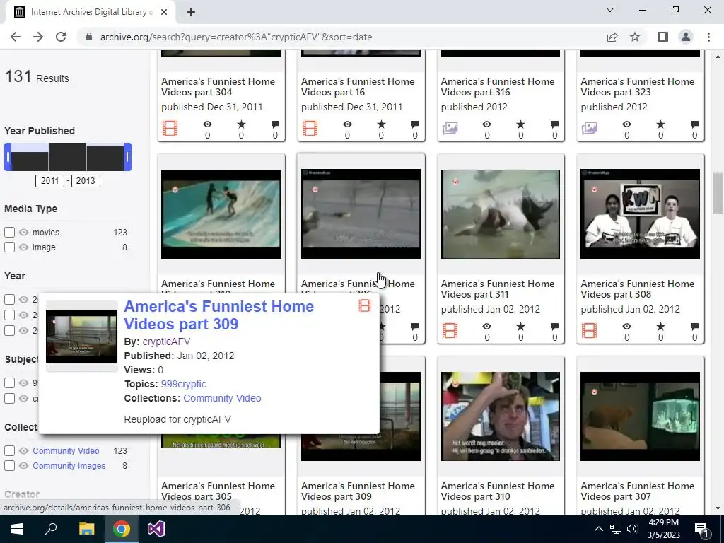The width and height of the screenshot is (724, 543).
Task: Click the movie media icon on part 16 card
Action: point(310,128)
